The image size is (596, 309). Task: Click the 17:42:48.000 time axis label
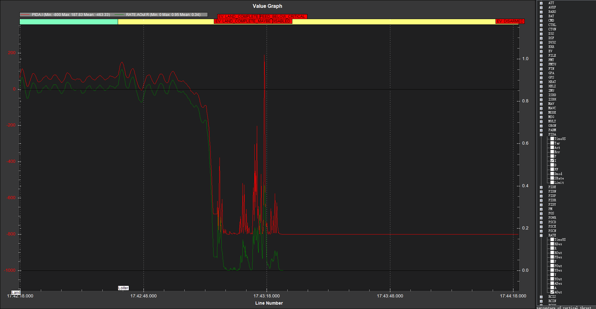coord(144,296)
